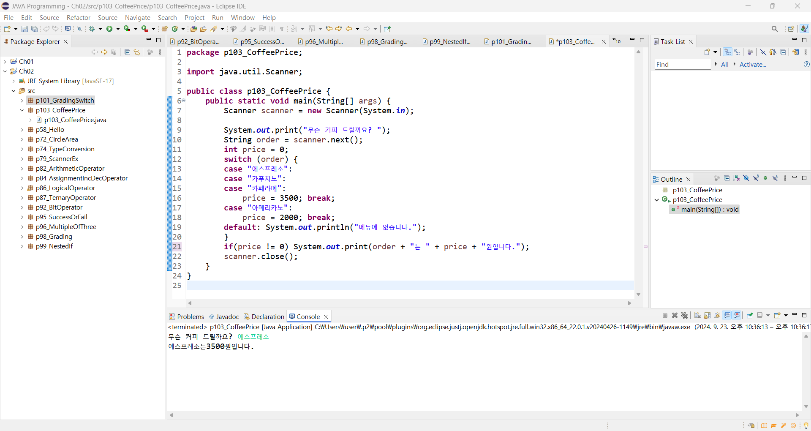Click Terminate icon in Console toolbar
811x431 pixels.
click(x=665, y=315)
